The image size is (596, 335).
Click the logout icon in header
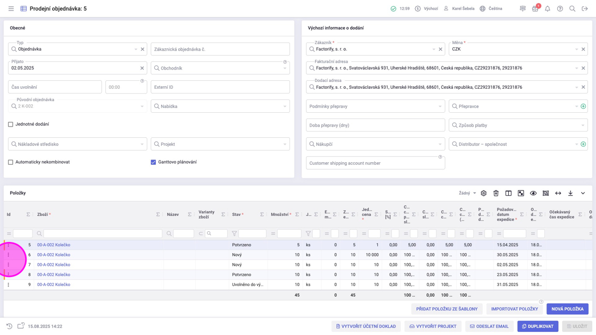(x=585, y=9)
